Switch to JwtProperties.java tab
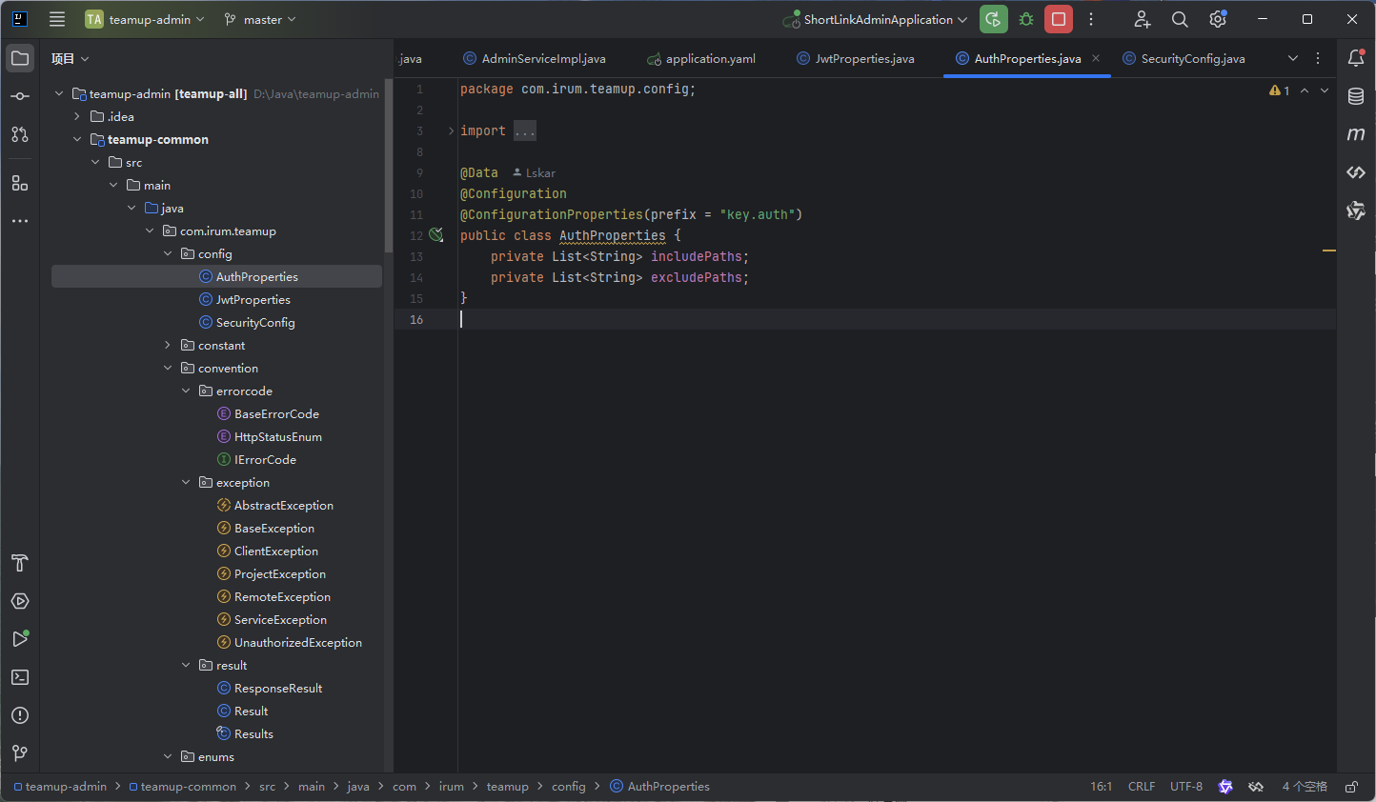The image size is (1376, 802). click(x=856, y=58)
